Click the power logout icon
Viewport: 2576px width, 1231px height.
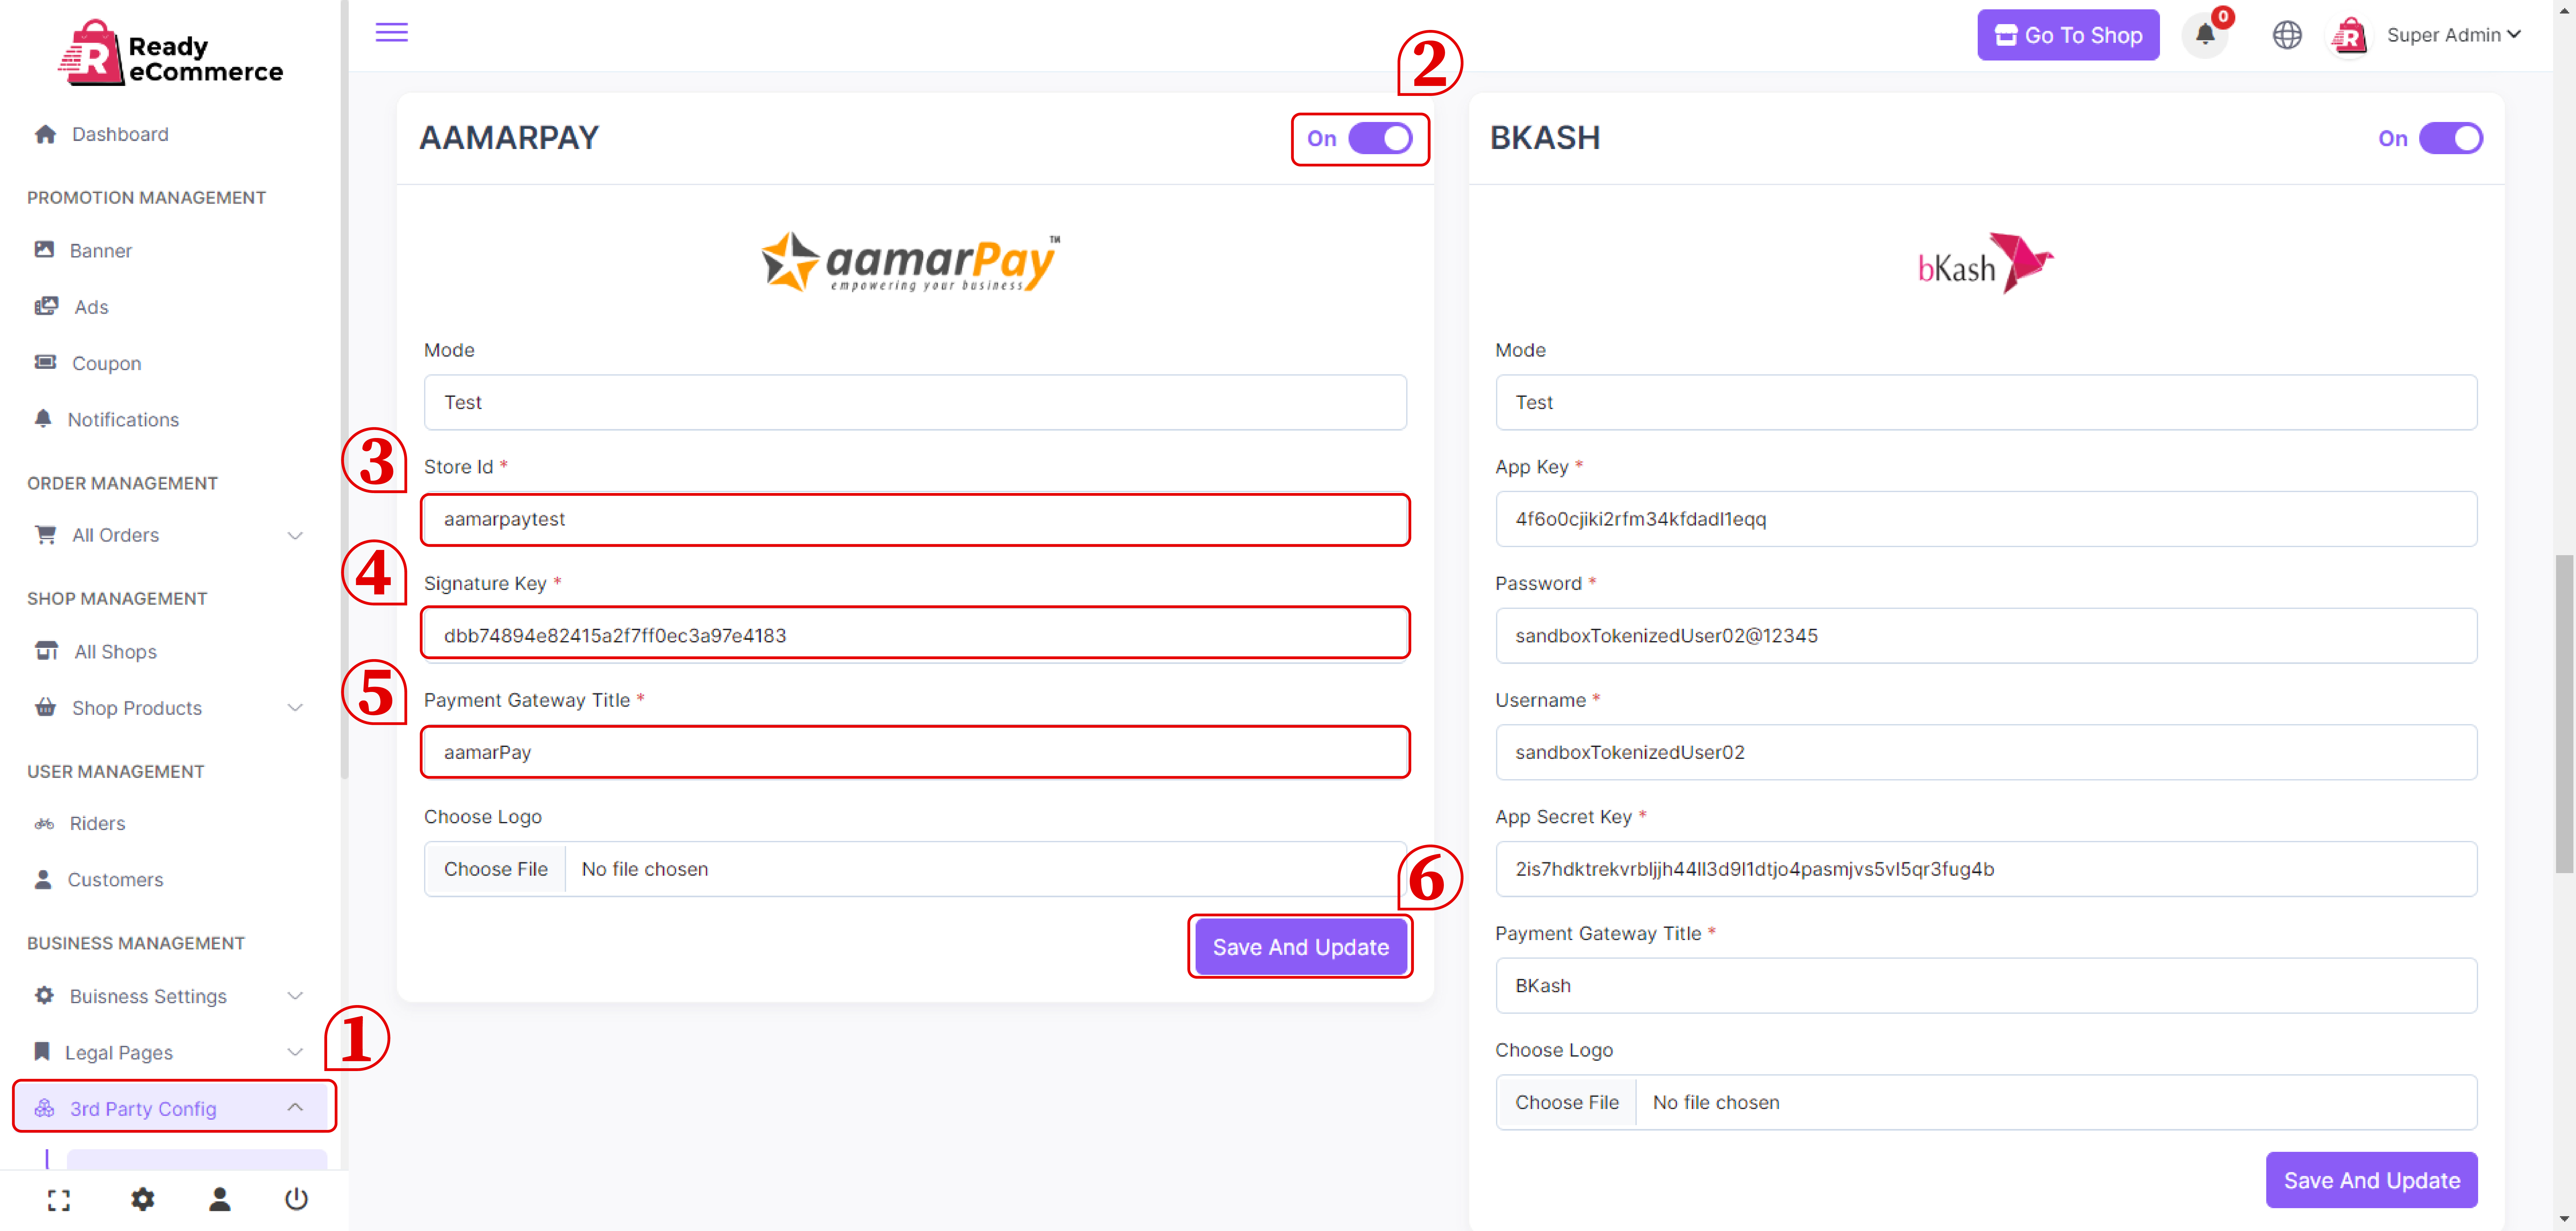point(296,1199)
